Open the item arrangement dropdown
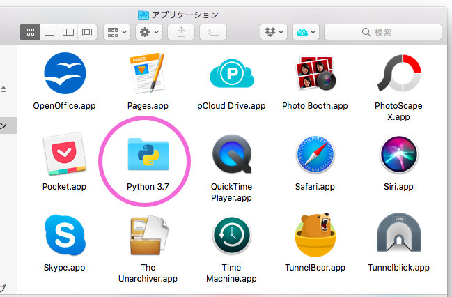This screenshot has height=297, width=452. (117, 32)
